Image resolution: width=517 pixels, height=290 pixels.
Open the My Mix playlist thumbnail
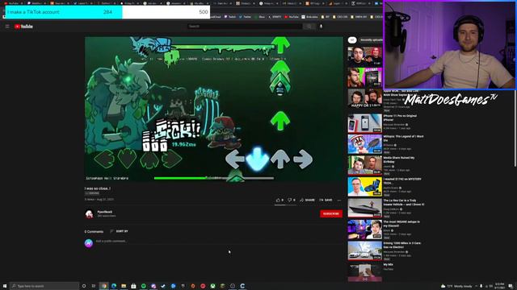pos(364,272)
